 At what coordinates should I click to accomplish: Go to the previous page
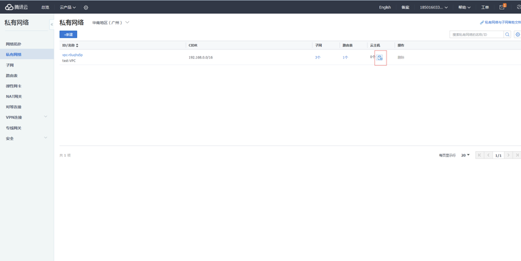pyautogui.click(x=488, y=155)
